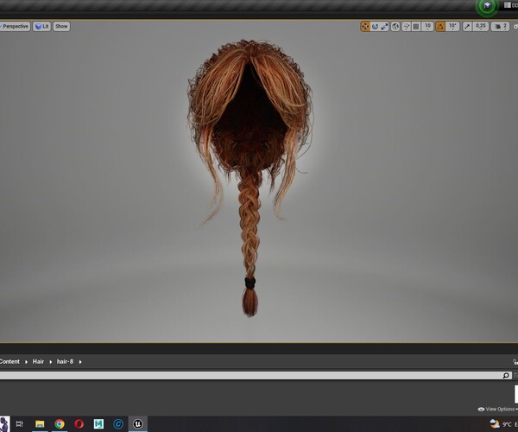Open Maya from taskbar

click(x=98, y=423)
